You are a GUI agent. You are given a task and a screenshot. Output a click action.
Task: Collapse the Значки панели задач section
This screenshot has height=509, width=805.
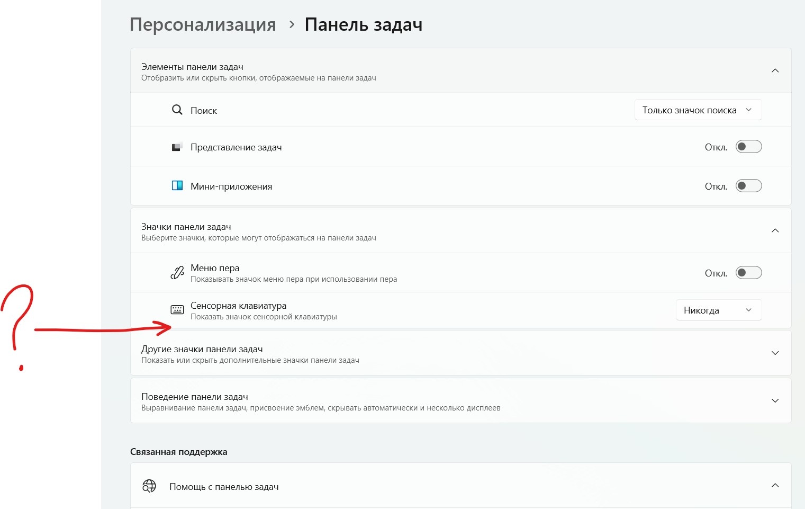(x=775, y=231)
